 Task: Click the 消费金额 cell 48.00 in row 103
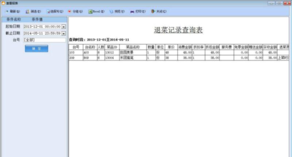[x=185, y=52]
